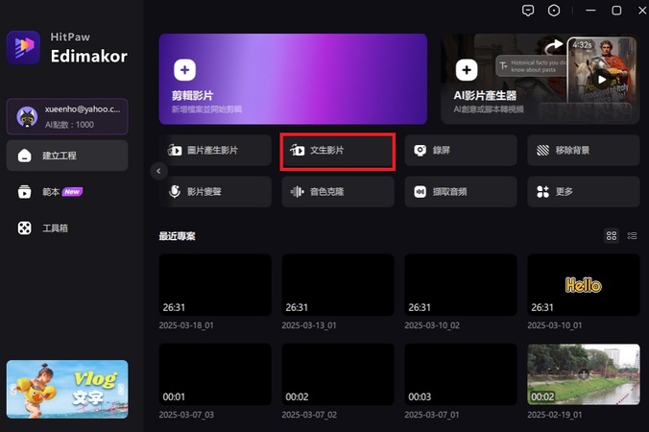Image resolution: width=649 pixels, height=432 pixels.
Task: Click the 圖片產生影片 icon
Action: coord(175,150)
